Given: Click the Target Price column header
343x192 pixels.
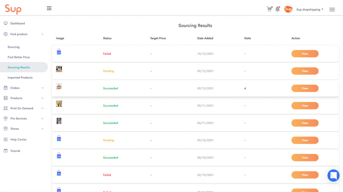Looking at the screenshot, I should (x=158, y=38).
